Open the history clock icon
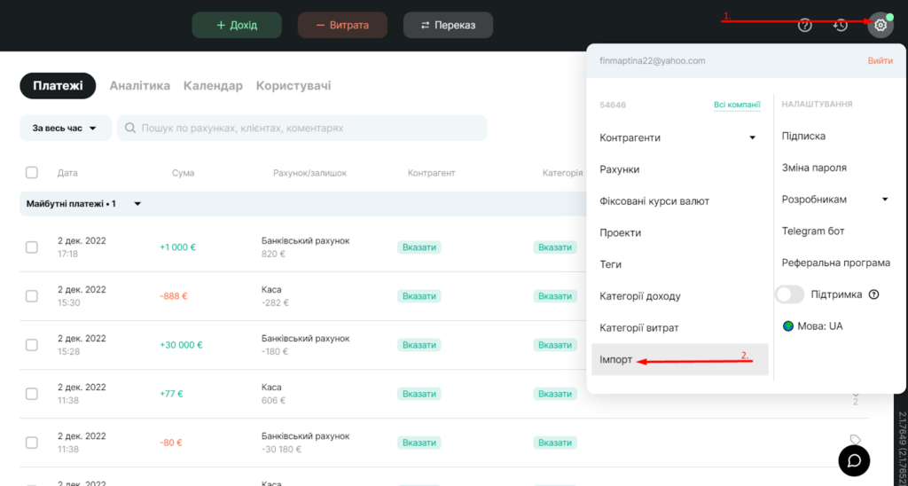The height and width of the screenshot is (486, 908). coord(841,26)
